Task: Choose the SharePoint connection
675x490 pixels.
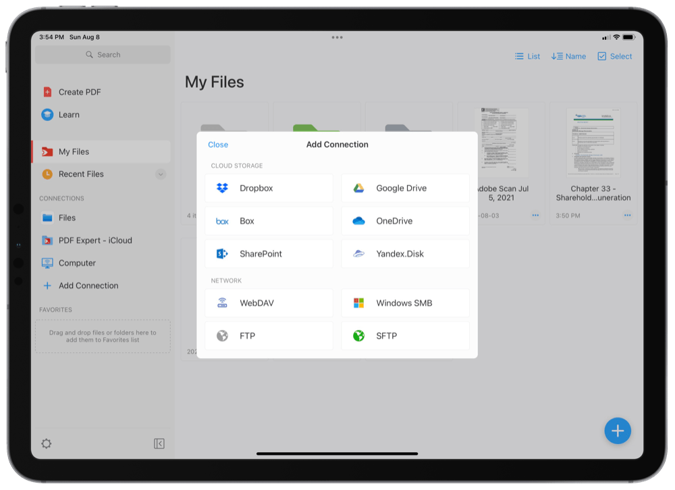Action: point(269,254)
